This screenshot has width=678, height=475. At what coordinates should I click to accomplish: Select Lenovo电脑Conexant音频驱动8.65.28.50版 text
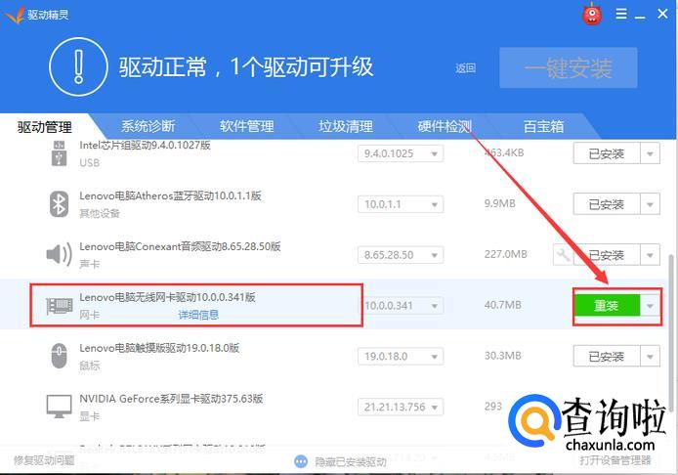tap(180, 246)
